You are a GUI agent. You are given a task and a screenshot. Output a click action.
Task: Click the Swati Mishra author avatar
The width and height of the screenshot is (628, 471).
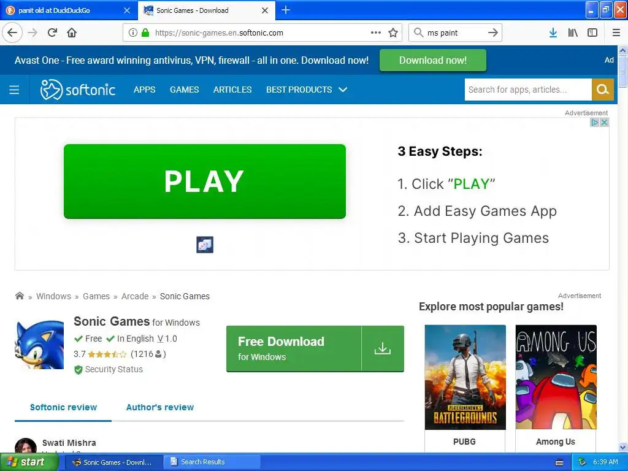coord(26,445)
